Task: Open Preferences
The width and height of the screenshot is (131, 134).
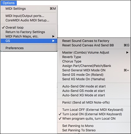Action: pos(29,48)
